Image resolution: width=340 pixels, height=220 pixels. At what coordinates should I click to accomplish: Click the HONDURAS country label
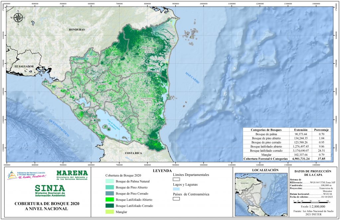pos(77,30)
